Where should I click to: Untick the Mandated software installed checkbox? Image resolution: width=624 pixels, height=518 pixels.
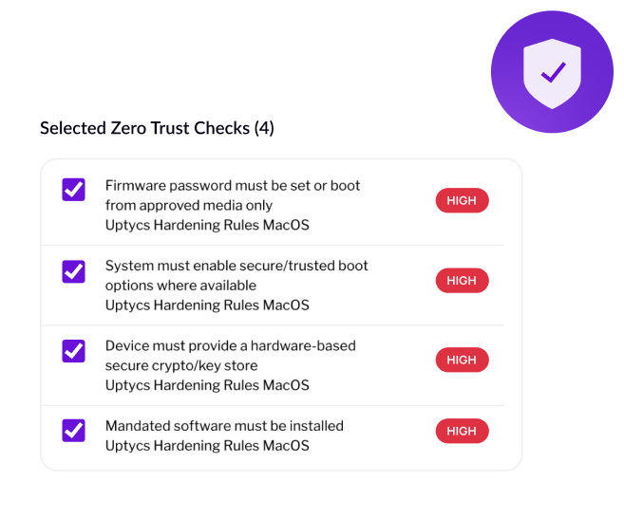(x=74, y=430)
